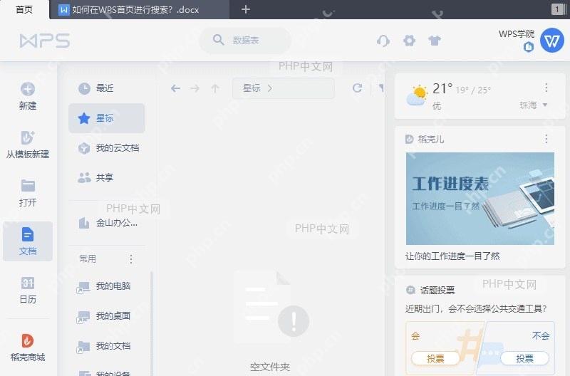Image resolution: width=570 pixels, height=376 pixels.
Task: Open the 日历 calendar
Action: pyautogui.click(x=28, y=290)
